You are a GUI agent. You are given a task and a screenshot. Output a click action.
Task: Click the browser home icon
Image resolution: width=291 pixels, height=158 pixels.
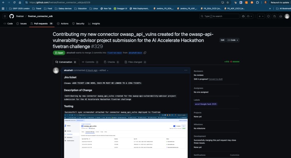point(20,3)
